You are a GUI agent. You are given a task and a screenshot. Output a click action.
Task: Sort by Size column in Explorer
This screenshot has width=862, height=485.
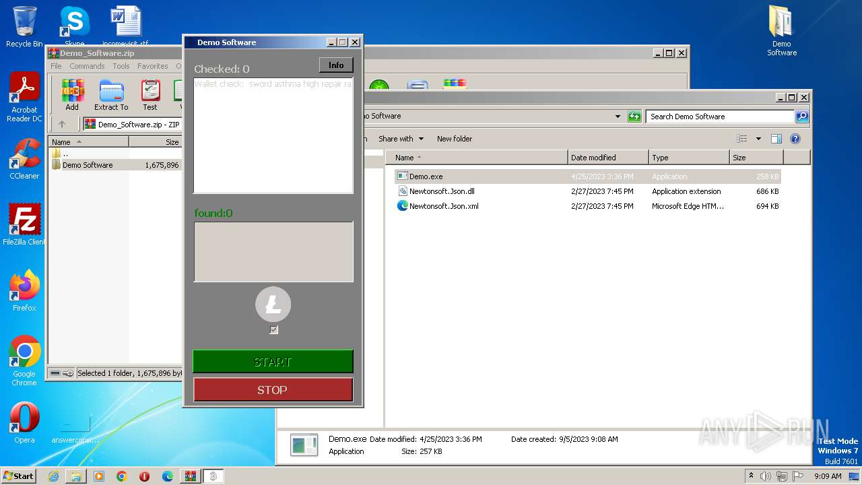point(756,158)
